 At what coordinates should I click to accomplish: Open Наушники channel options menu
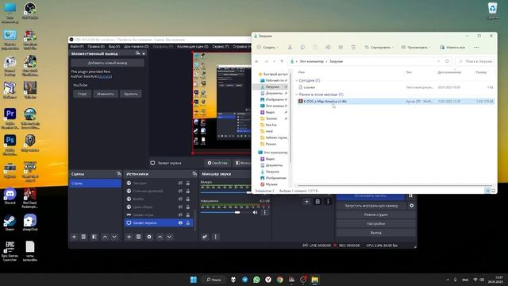264,212
